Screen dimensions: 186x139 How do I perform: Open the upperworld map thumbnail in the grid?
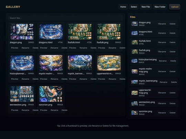(x=109, y=63)
